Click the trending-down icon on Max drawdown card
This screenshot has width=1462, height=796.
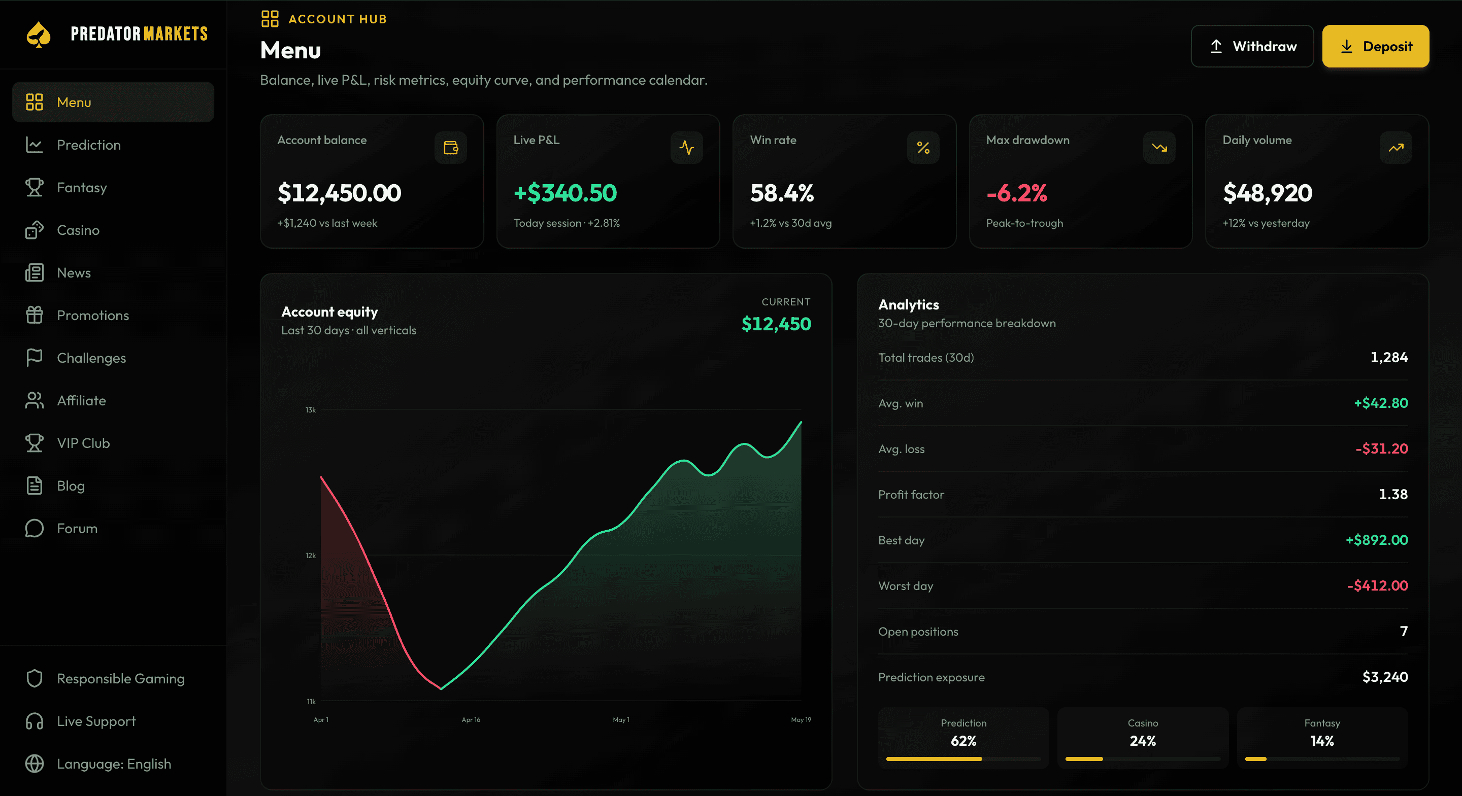tap(1159, 148)
